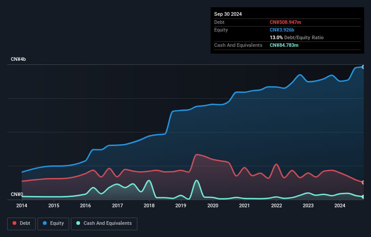
Task: Click the CN¥508.947m debt value
Action: (285, 22)
